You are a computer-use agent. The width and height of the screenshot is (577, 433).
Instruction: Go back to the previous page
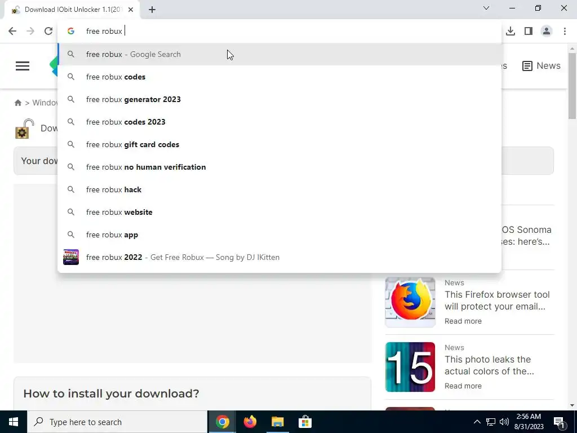pos(12,31)
